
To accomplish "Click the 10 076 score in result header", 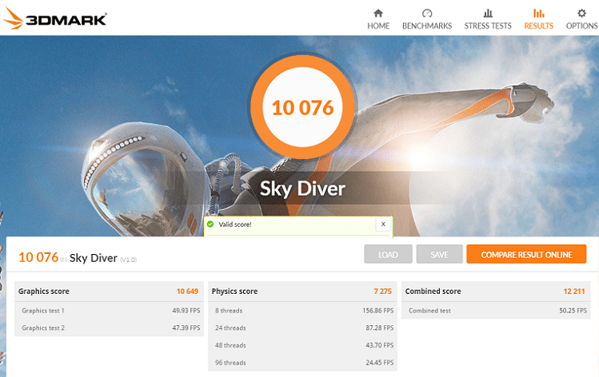I will click(x=38, y=257).
